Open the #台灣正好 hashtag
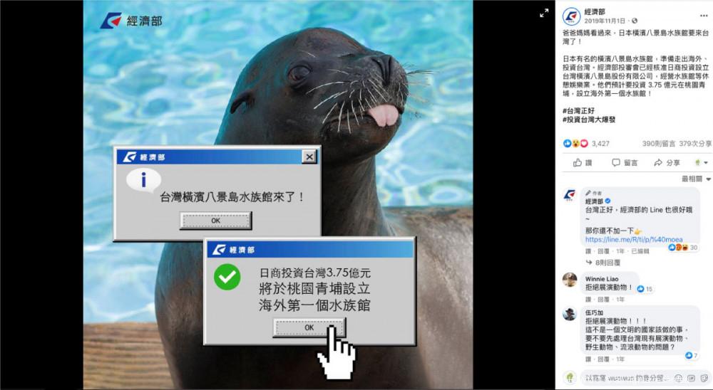The height and width of the screenshot is (390, 713). (578, 111)
